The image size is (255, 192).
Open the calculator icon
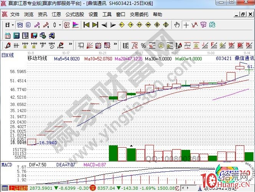tap(16, 36)
